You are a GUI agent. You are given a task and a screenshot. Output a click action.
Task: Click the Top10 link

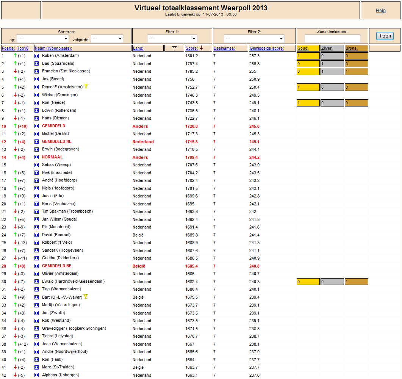click(23, 48)
